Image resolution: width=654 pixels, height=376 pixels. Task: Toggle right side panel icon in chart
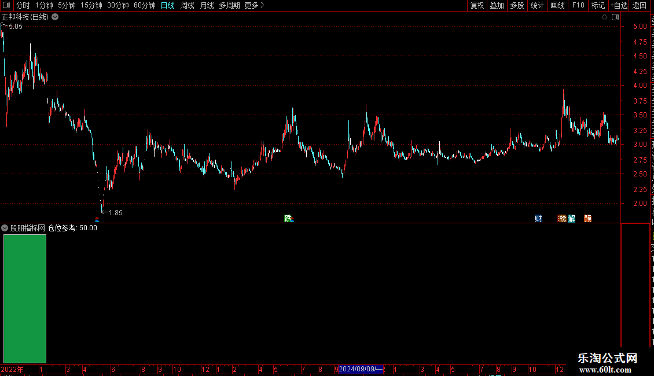coord(615,17)
